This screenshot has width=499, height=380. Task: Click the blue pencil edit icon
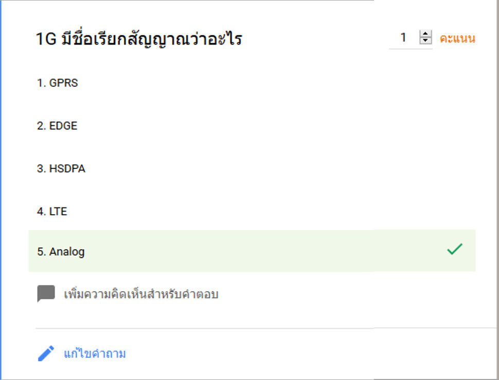coord(45,353)
